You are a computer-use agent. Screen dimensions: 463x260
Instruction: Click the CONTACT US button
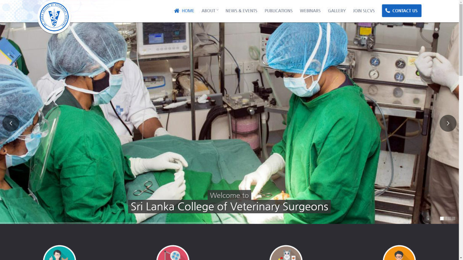pos(402,11)
